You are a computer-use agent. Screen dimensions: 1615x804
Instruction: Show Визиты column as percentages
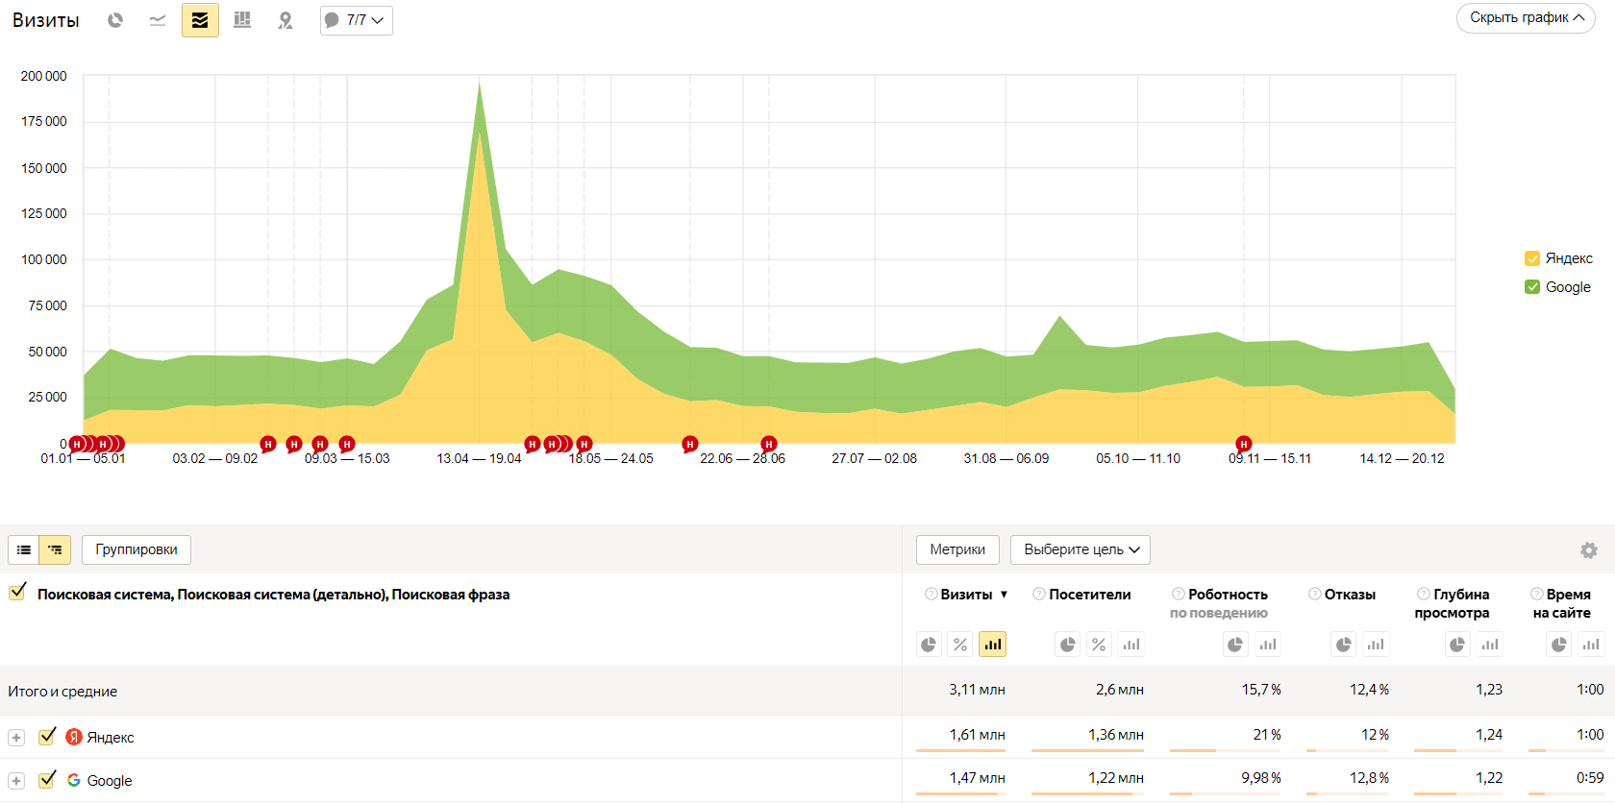click(x=960, y=645)
